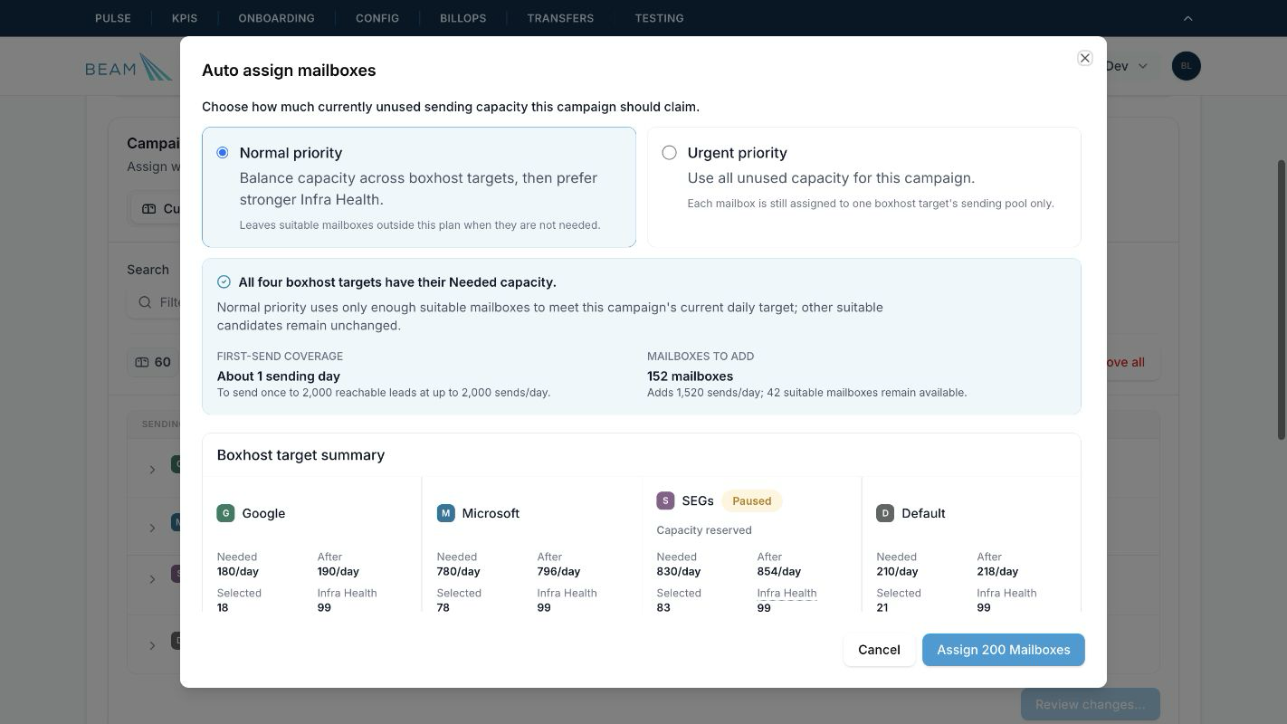
Task: Go to the TESTING nav item
Action: 660,18
